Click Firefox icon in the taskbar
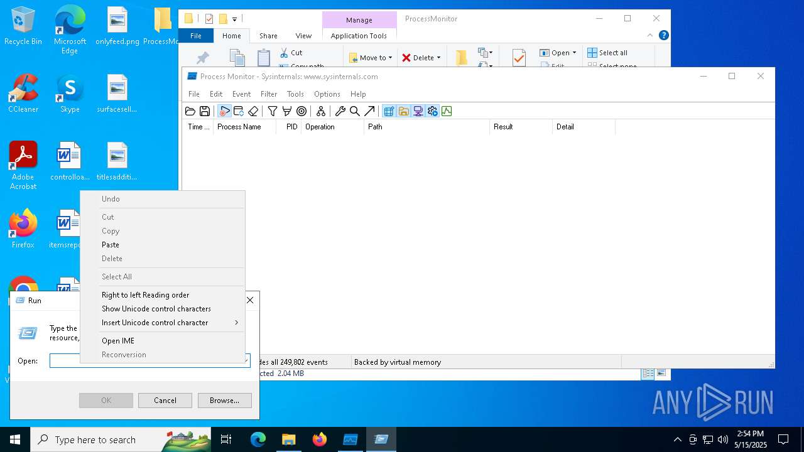The image size is (804, 452). 320,439
